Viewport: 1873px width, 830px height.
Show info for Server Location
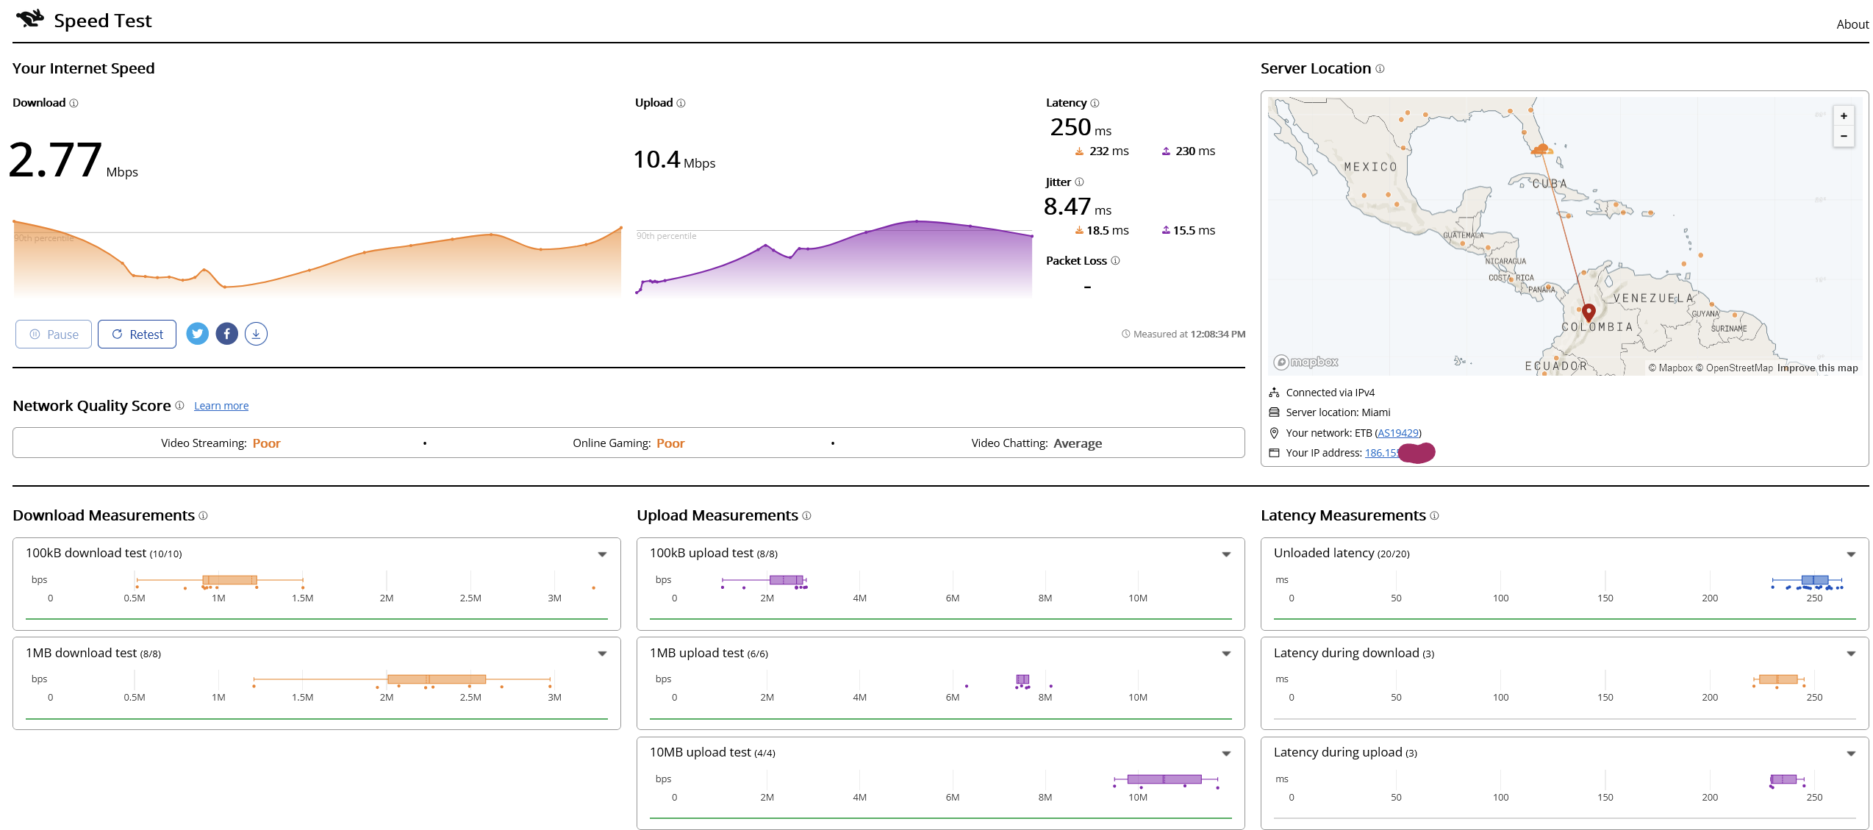click(x=1380, y=68)
